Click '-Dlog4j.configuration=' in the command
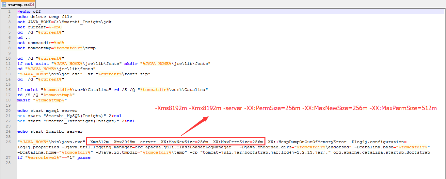The height and width of the screenshot is (179, 446). pyautogui.click(x=378, y=142)
